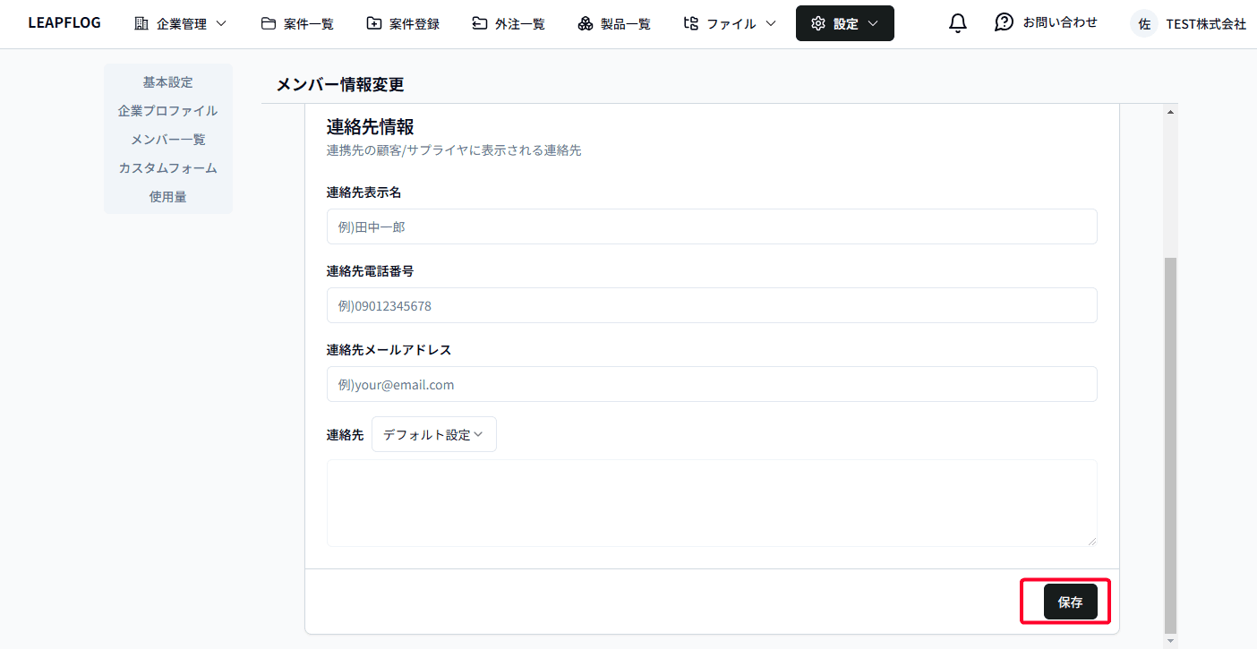Expand the 企業管理 dropdown menu
This screenshot has width=1257, height=649.
(180, 23)
